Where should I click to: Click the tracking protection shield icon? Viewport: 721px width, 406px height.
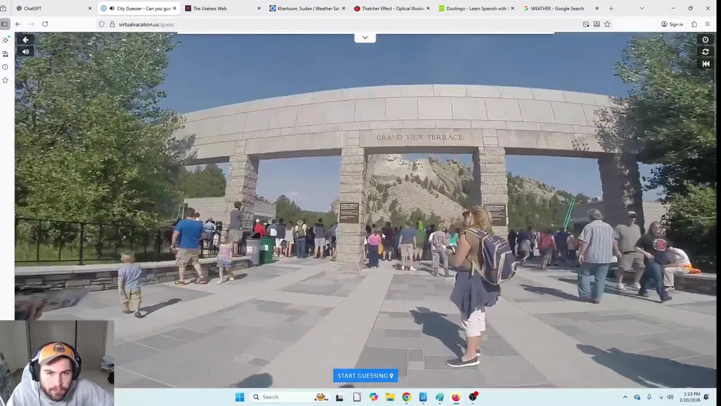pyautogui.click(x=102, y=24)
